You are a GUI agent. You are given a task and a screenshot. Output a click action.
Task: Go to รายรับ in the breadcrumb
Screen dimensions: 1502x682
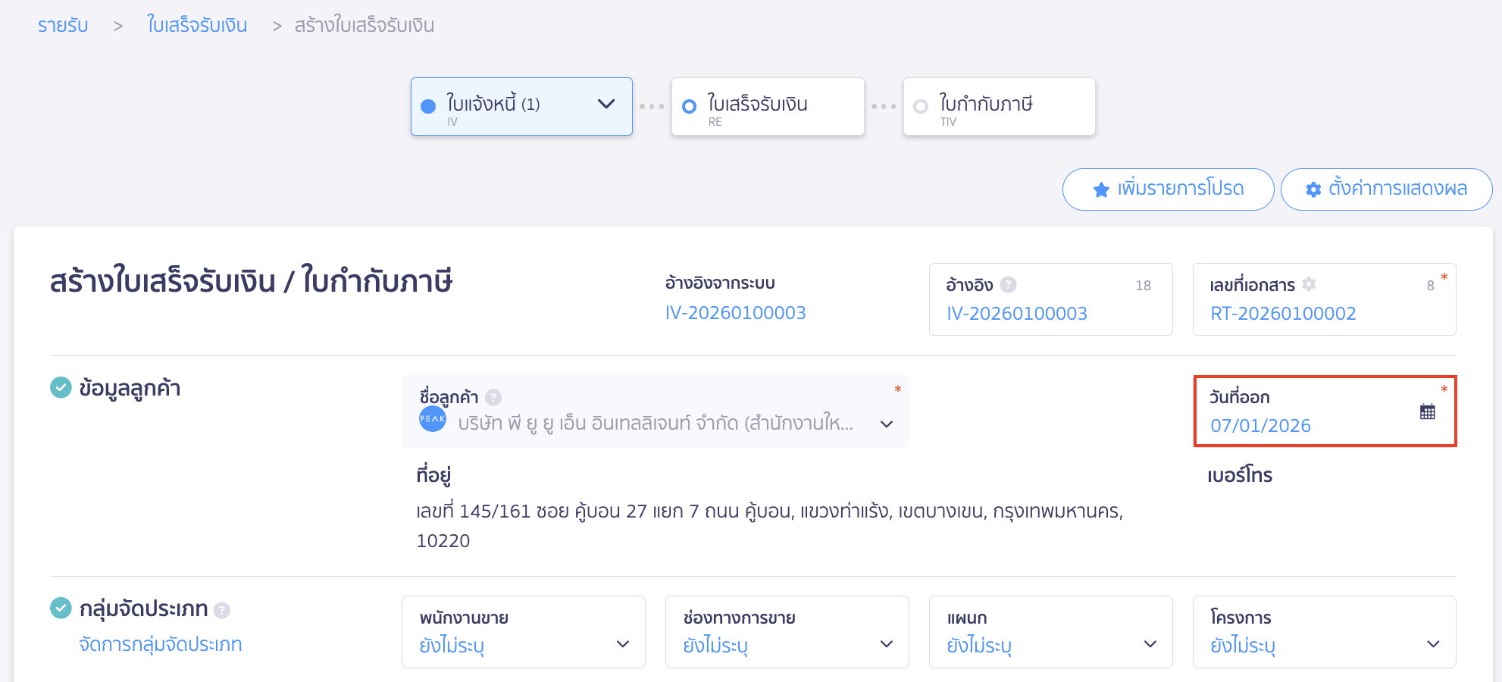[x=63, y=25]
